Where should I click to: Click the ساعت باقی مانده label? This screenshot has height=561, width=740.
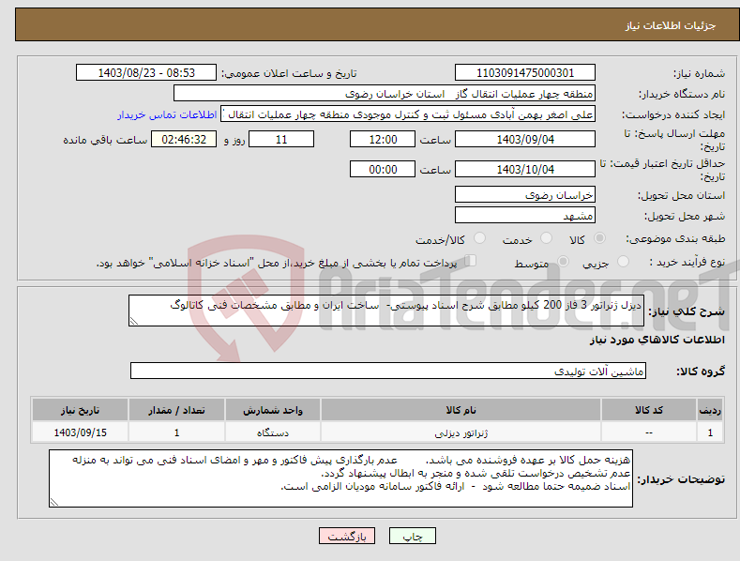105,141
